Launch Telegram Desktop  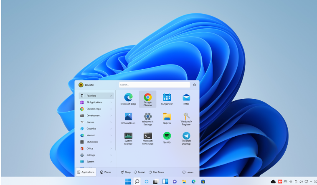click(186, 137)
